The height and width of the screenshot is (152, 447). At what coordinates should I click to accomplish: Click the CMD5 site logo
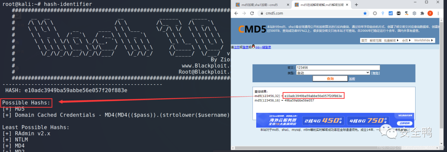coord(252,29)
